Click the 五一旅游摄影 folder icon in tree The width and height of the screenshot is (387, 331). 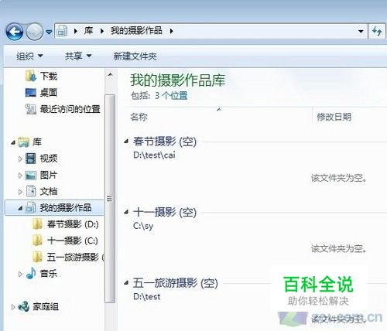click(x=38, y=257)
